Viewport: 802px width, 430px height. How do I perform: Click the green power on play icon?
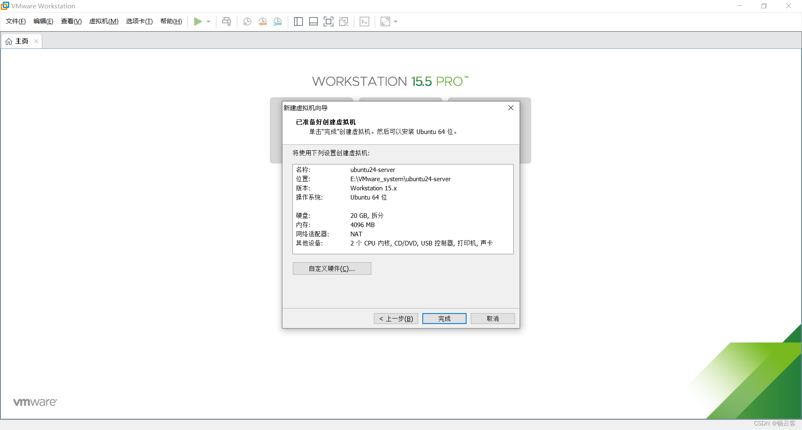[x=198, y=22]
